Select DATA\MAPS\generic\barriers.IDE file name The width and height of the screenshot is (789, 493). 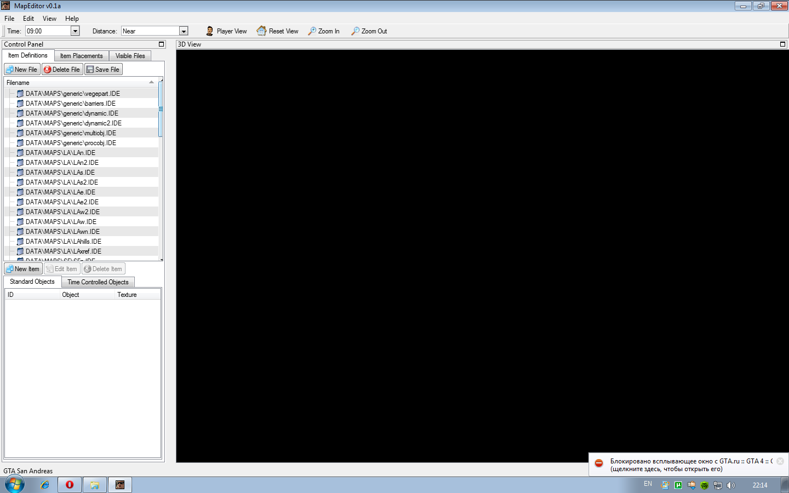[x=71, y=104]
